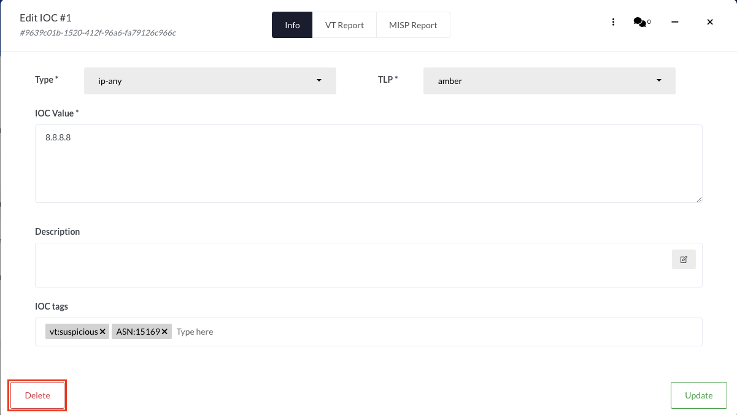Click the Update button
The width and height of the screenshot is (737, 415).
698,395
